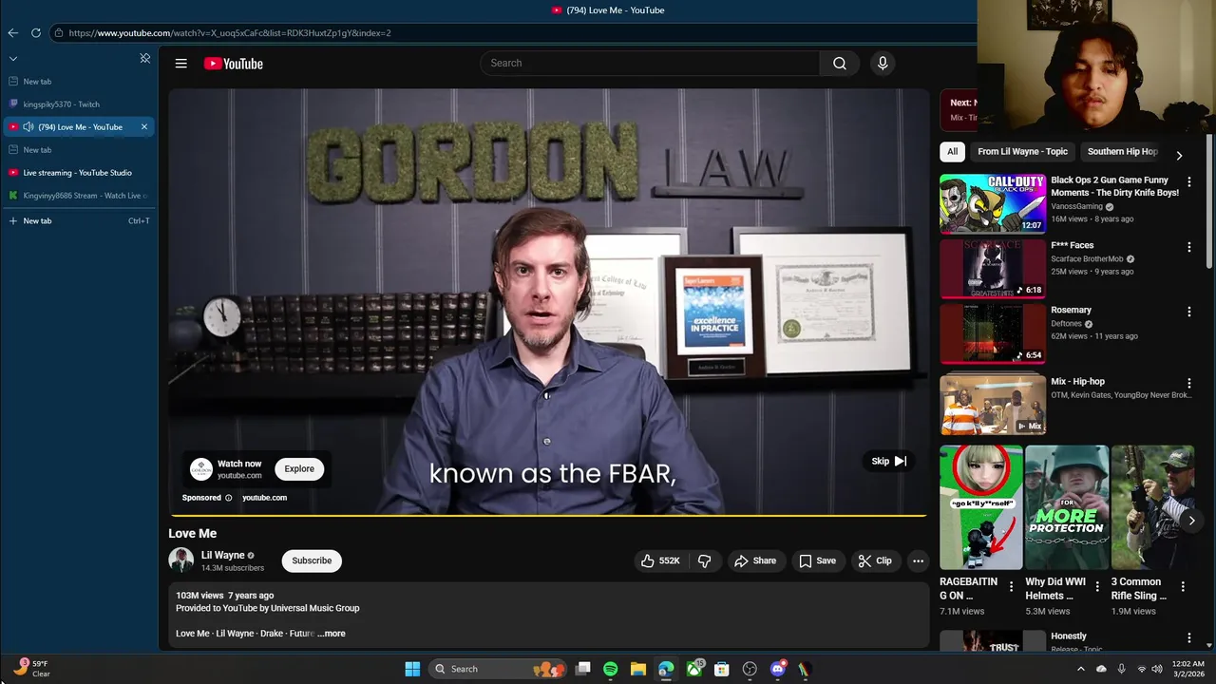Image resolution: width=1216 pixels, height=684 pixels.
Task: Open more actions ellipsis below video
Action: [x=918, y=560]
